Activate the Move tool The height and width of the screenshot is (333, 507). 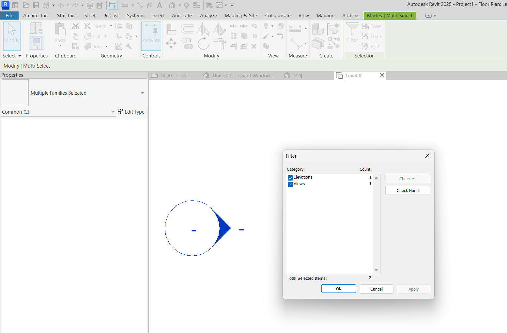(x=171, y=43)
